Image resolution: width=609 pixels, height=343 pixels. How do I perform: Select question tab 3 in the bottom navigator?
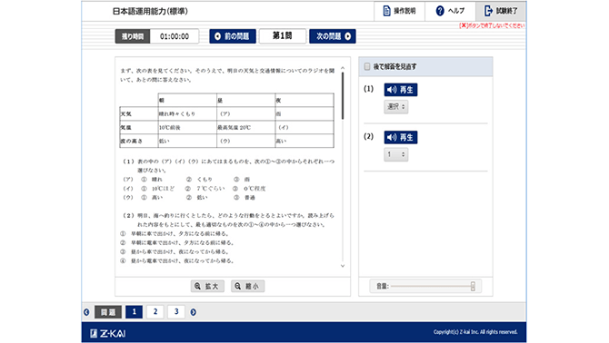[x=176, y=312]
